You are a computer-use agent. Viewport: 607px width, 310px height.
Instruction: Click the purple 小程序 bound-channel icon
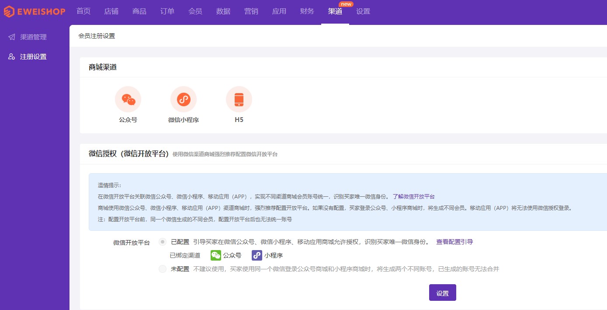pos(257,255)
